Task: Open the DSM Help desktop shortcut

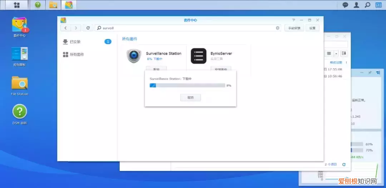Action: [x=20, y=114]
